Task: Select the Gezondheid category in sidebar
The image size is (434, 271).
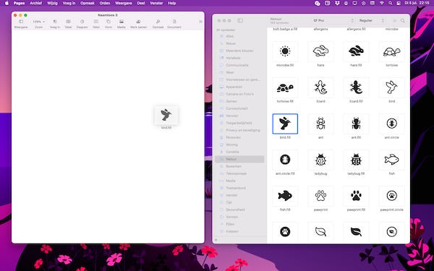Action: click(x=239, y=210)
